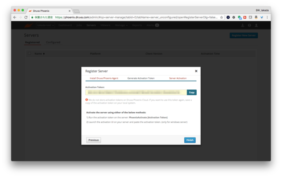This screenshot has width=282, height=177.
Task: Click the Platform column header
Action: (x=95, y=54)
